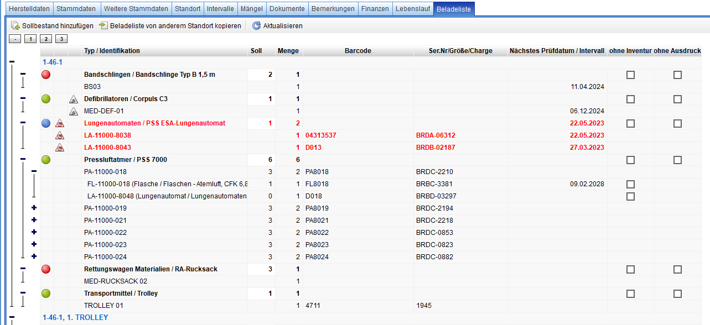Click the Aktualisieren refresh icon
Image resolution: width=710 pixels, height=325 pixels.
point(256,26)
